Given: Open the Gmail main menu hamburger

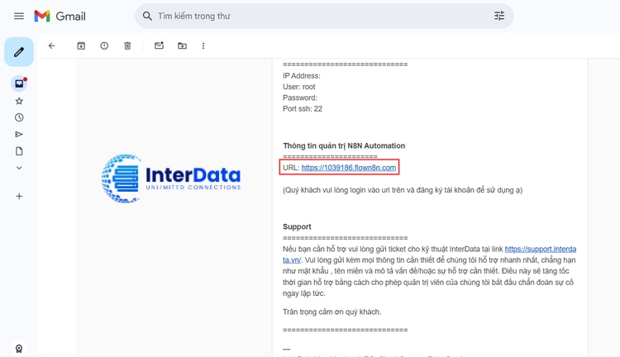Looking at the screenshot, I should pyautogui.click(x=18, y=17).
